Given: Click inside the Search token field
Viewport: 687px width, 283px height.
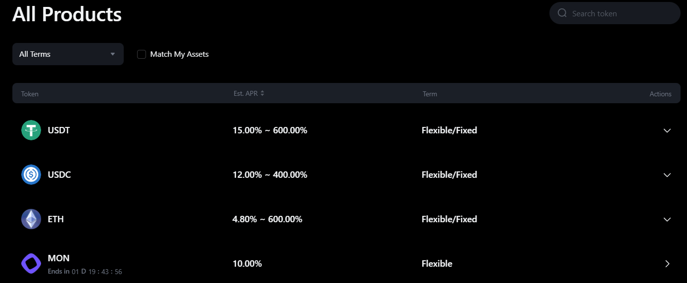Looking at the screenshot, I should [x=619, y=14].
